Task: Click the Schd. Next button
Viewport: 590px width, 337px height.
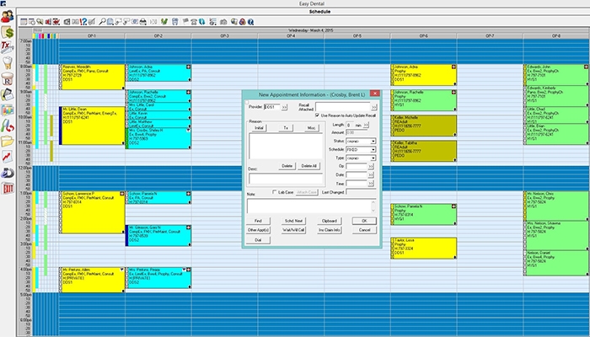Action: [293, 221]
